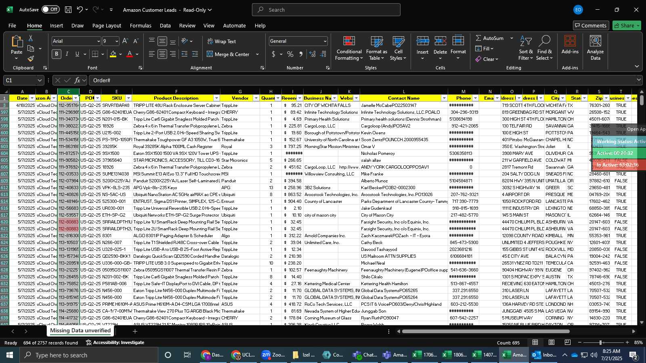
Task: Click in the Search box
Action: [326, 10]
